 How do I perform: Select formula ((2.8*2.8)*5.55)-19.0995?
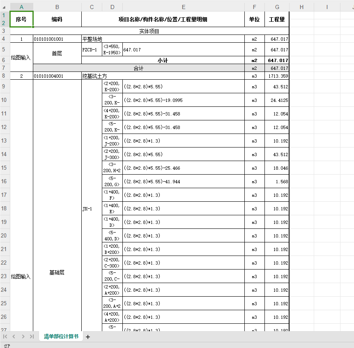click(184, 100)
